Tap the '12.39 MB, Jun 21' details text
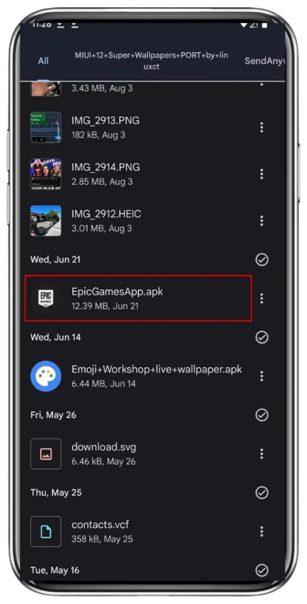Viewport: 307px width, 604px height. [105, 306]
